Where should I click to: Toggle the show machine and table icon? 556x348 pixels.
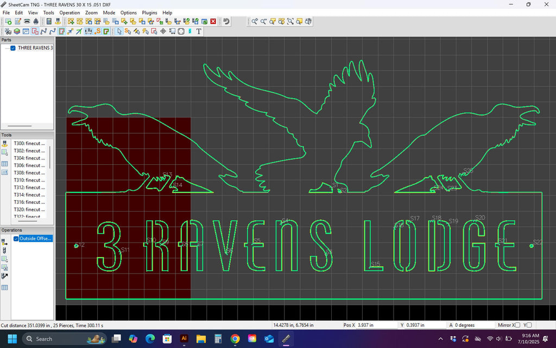[x=88, y=31]
